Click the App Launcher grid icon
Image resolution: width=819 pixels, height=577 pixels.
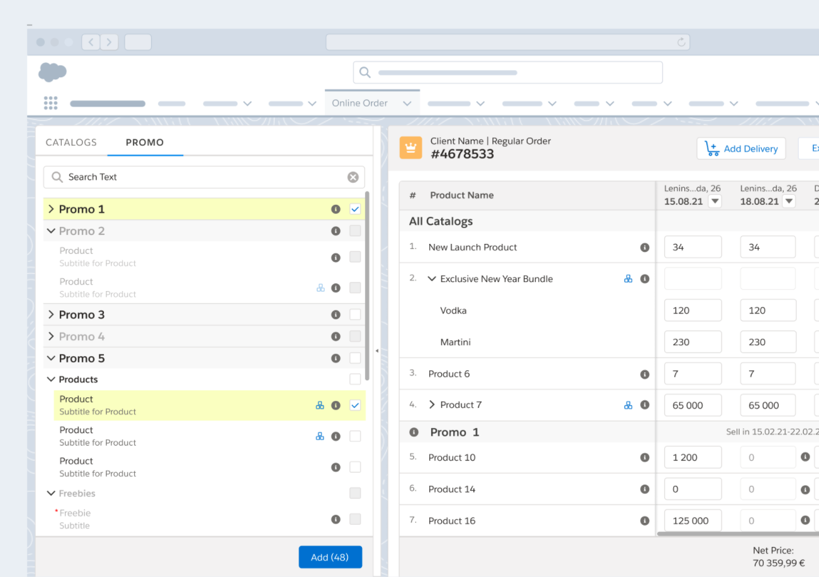point(51,103)
